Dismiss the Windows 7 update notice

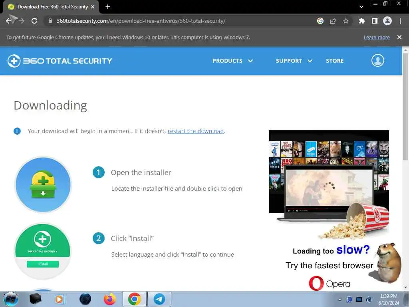[399, 37]
